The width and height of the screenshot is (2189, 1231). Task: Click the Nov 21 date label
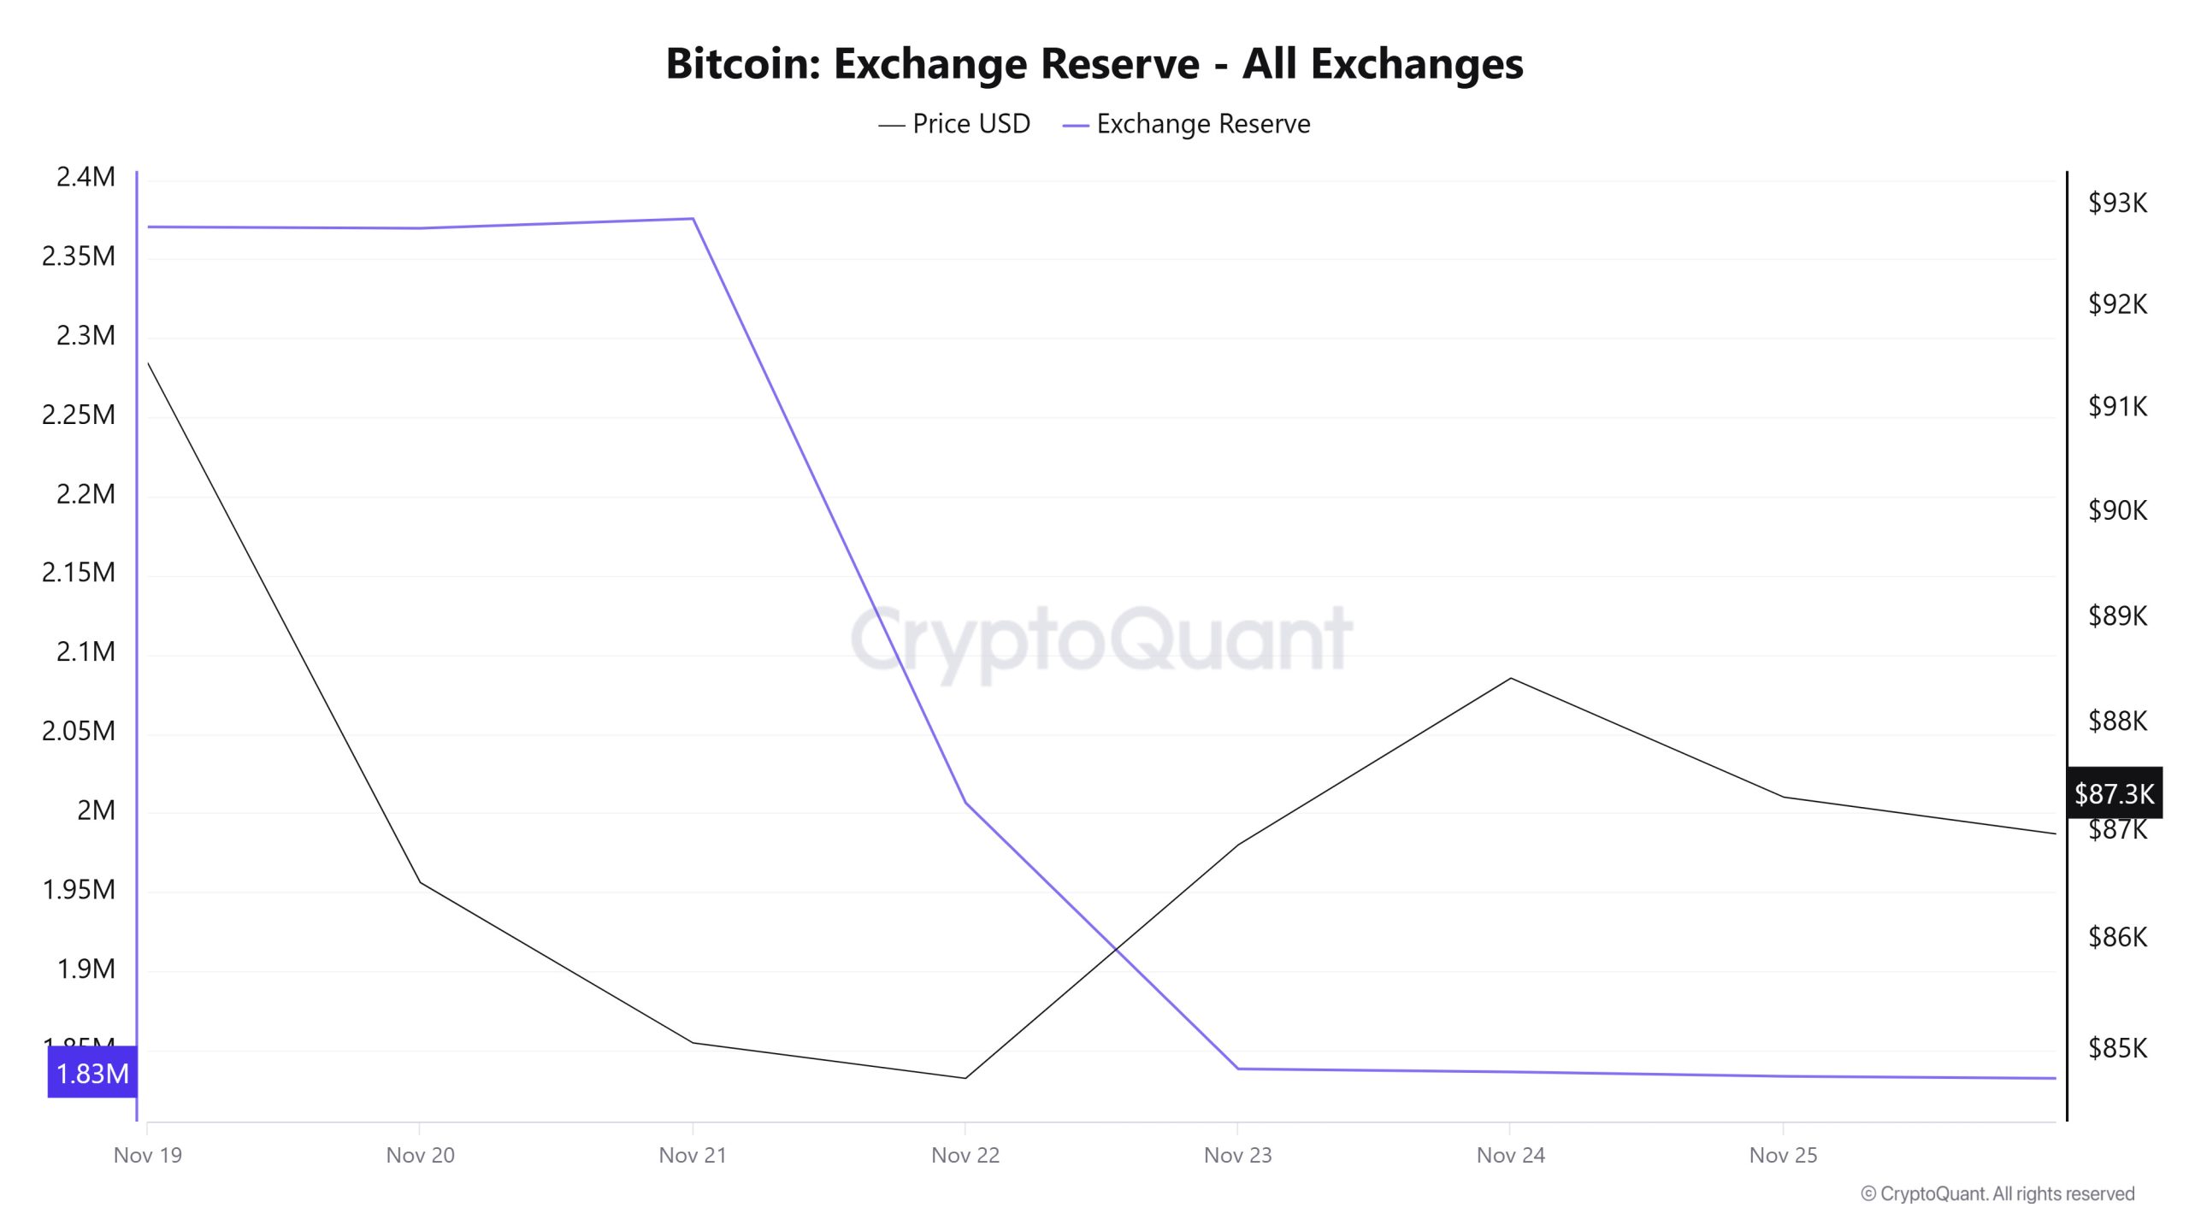pos(693,1155)
